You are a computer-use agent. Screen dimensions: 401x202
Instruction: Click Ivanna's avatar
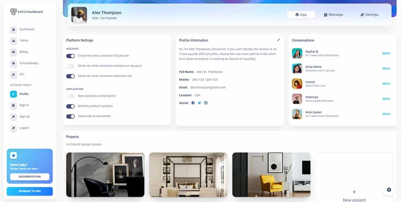pos(297,83)
